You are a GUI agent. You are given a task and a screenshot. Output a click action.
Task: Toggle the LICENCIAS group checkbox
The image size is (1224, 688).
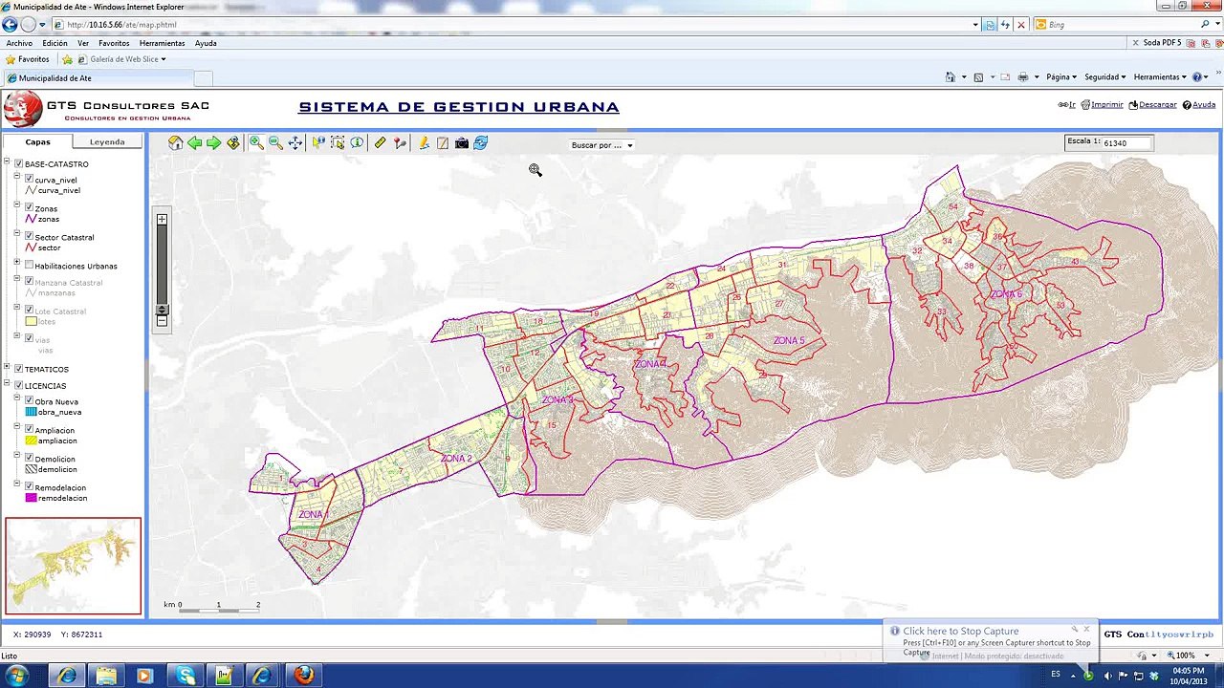click(x=18, y=386)
